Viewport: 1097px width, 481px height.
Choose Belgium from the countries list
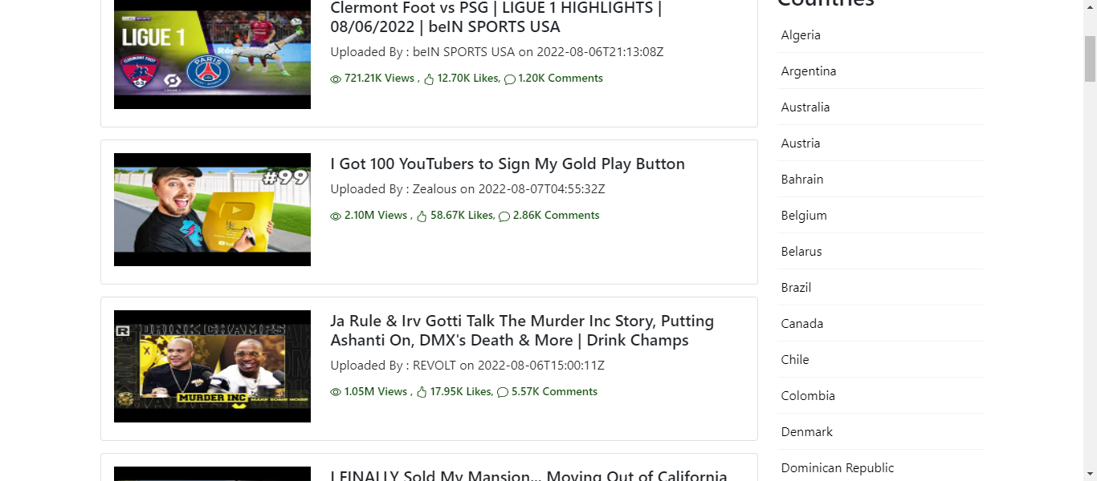(x=880, y=216)
